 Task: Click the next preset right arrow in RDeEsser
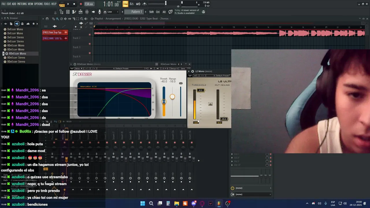158,68
